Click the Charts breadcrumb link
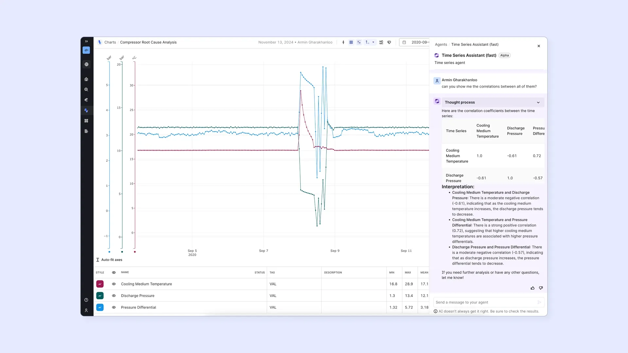 (110, 42)
